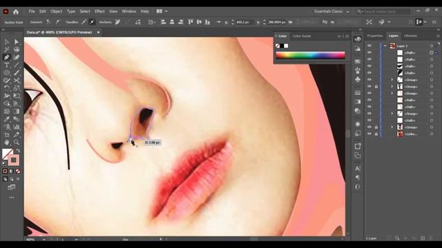Switch to the Libraries tab
This screenshot has height=248, width=442.
(410, 36)
